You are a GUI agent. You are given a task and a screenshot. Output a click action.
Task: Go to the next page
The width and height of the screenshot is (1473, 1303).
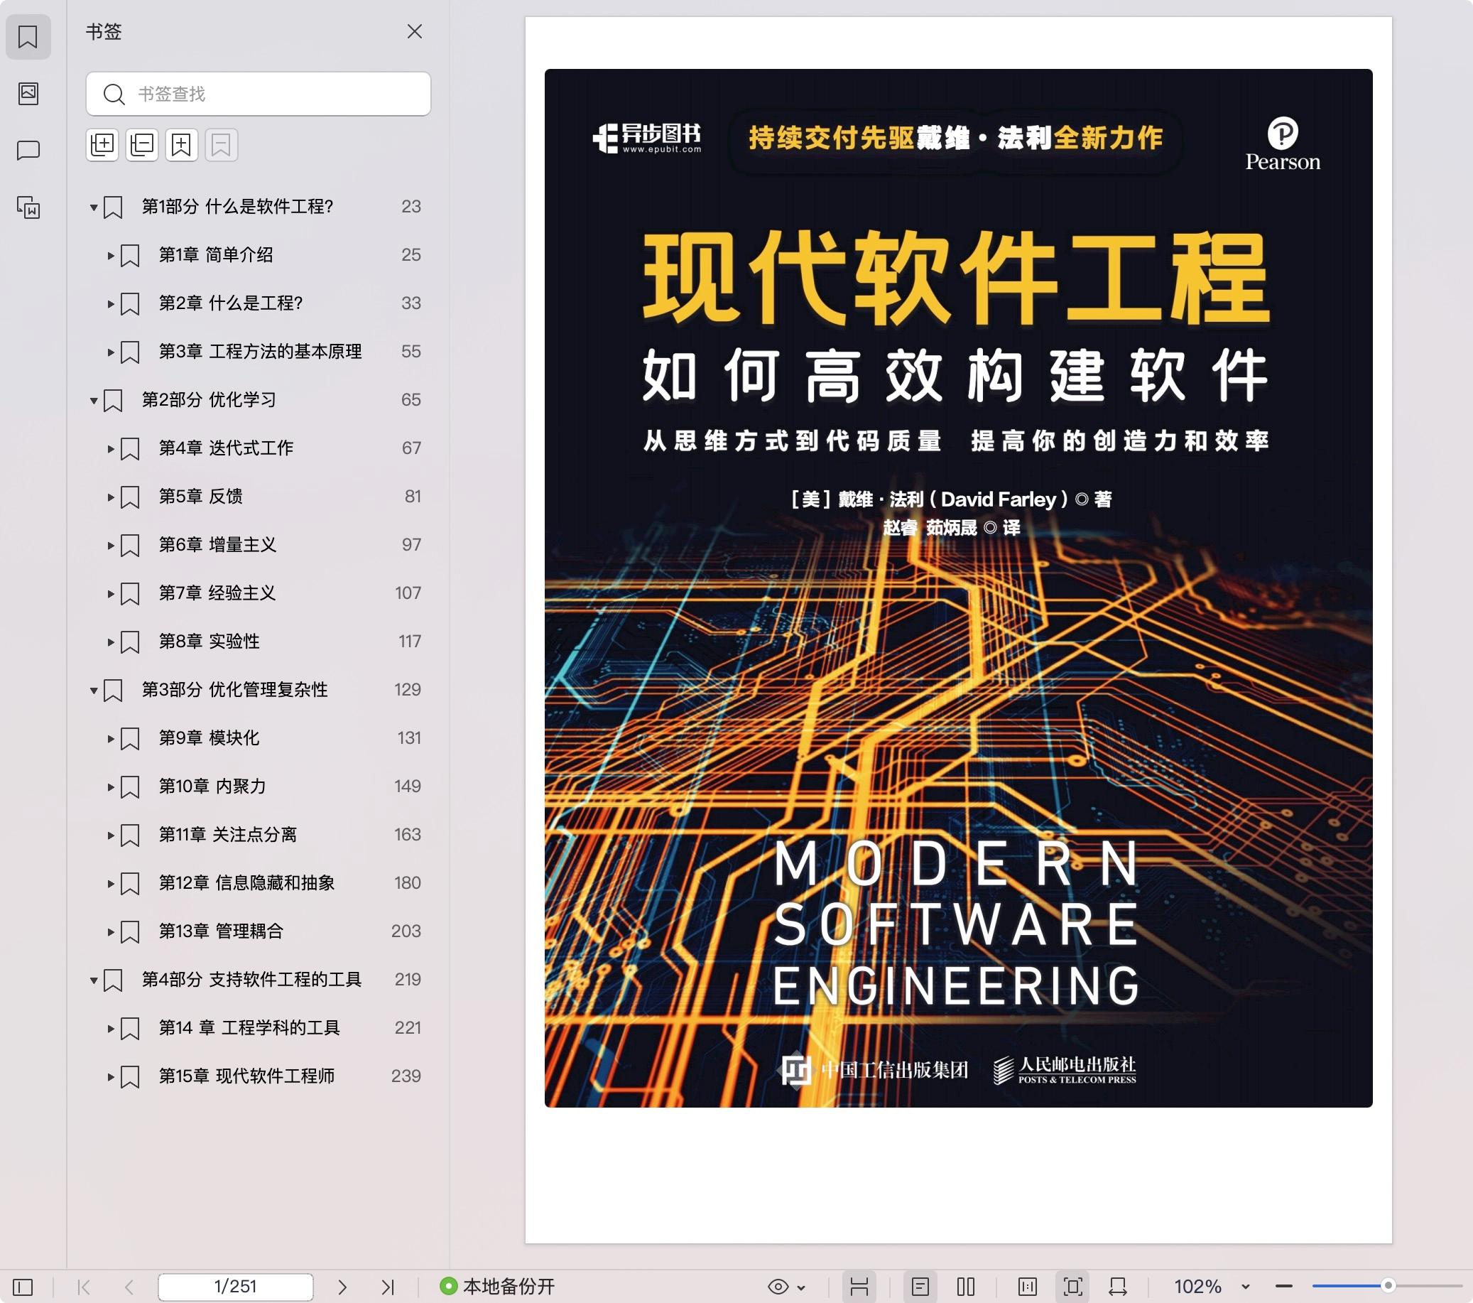(342, 1287)
